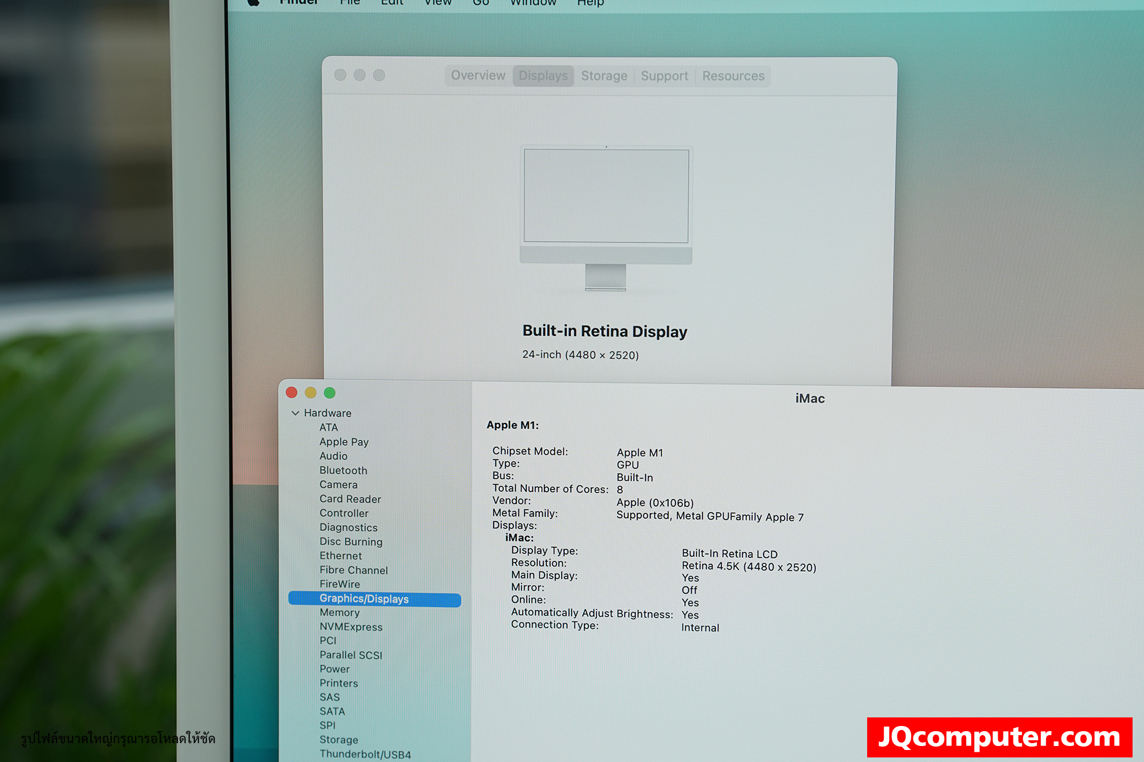
Task: Select FireWire in the sidebar
Action: point(340,584)
